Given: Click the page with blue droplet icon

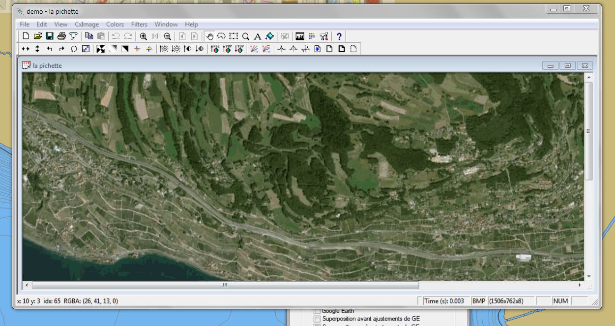Looking at the screenshot, I should point(318,49).
